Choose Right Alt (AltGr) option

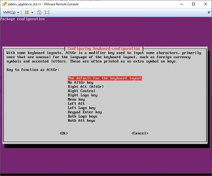click(86, 86)
